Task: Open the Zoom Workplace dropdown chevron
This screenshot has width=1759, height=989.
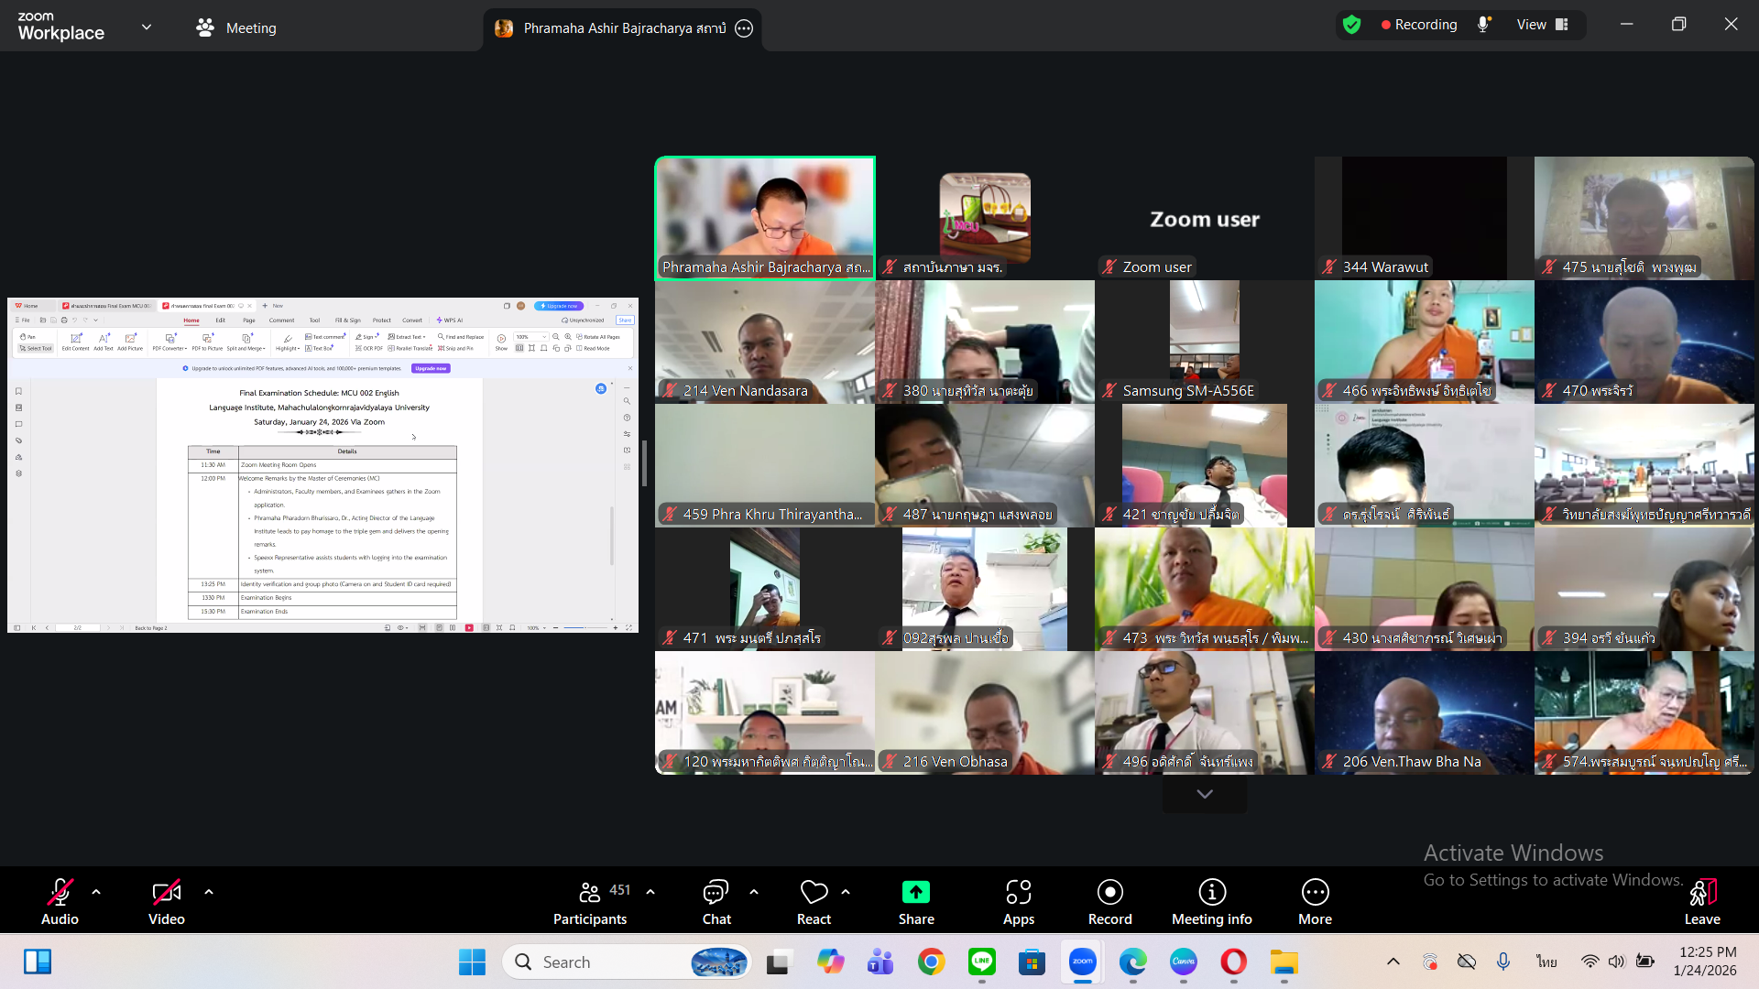Action: click(147, 27)
